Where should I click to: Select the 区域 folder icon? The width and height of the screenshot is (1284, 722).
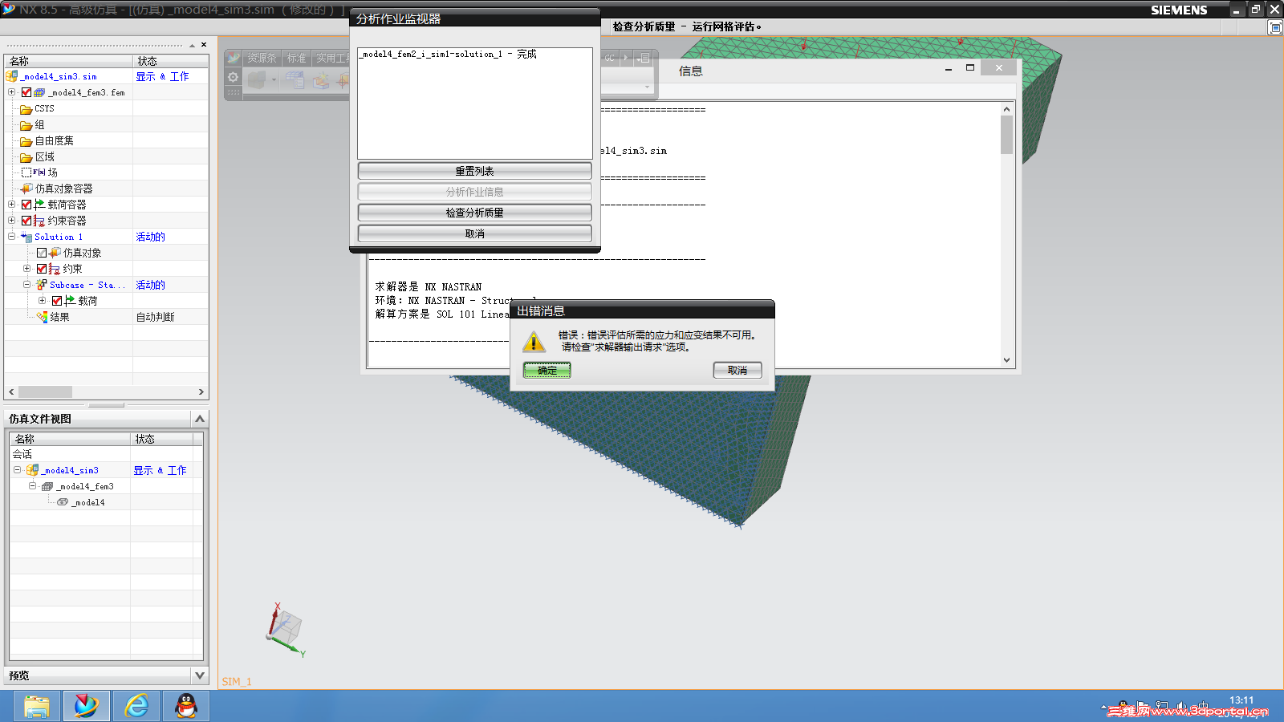26,157
